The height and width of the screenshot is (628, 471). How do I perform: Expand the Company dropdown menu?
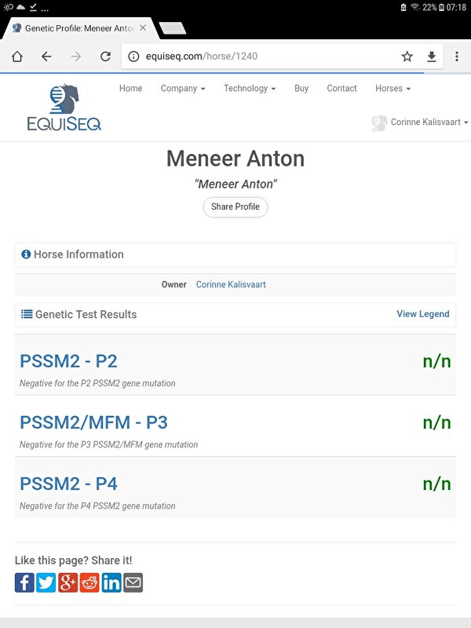coord(182,89)
